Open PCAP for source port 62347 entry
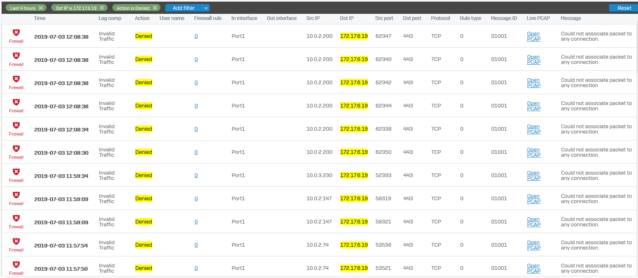 (x=533, y=36)
